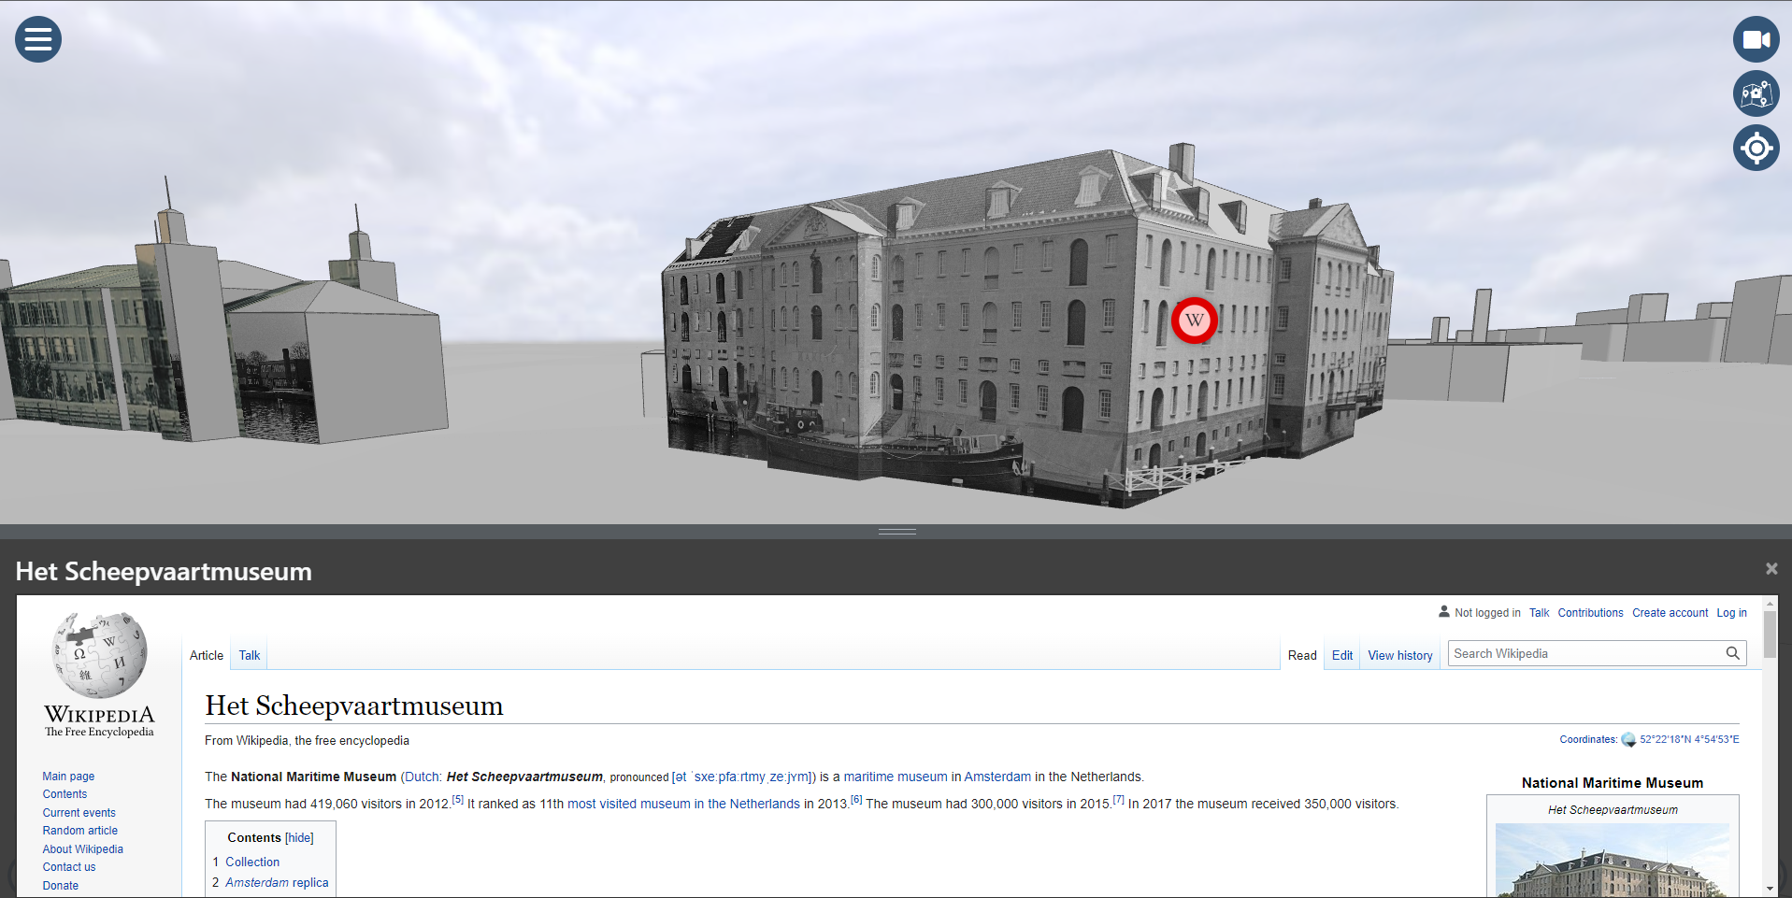Open the maritime museum link

pos(896,777)
